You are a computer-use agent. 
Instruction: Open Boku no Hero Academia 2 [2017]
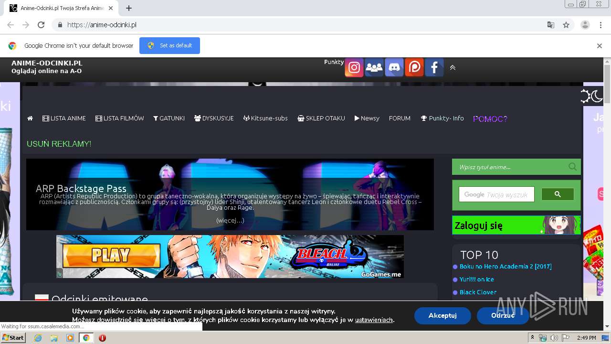506,267
